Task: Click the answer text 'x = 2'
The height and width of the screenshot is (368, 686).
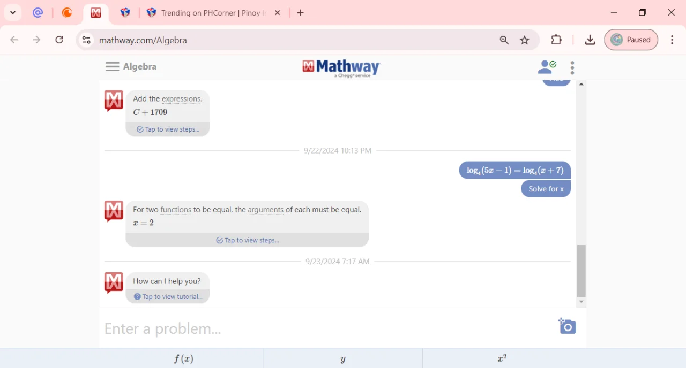Action: [144, 223]
